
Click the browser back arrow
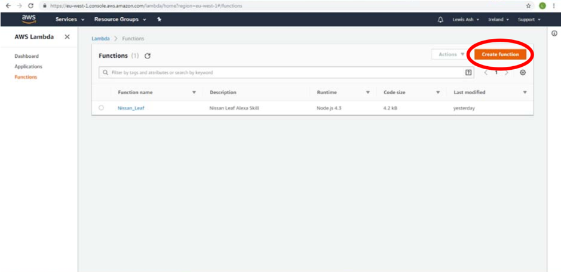click(8, 6)
